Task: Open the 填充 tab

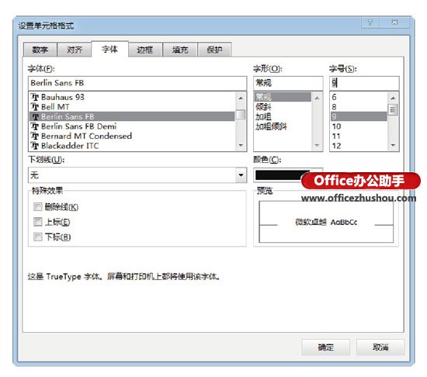Action: click(x=180, y=50)
